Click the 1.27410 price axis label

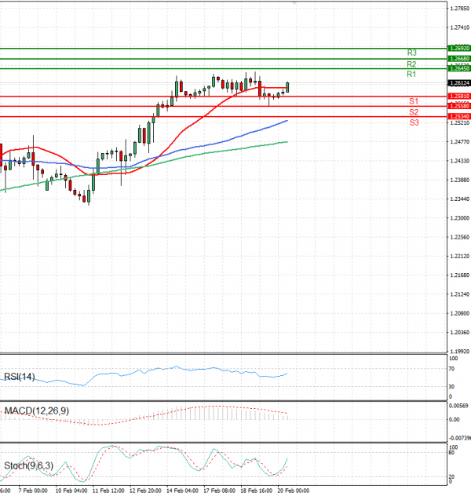point(459,27)
